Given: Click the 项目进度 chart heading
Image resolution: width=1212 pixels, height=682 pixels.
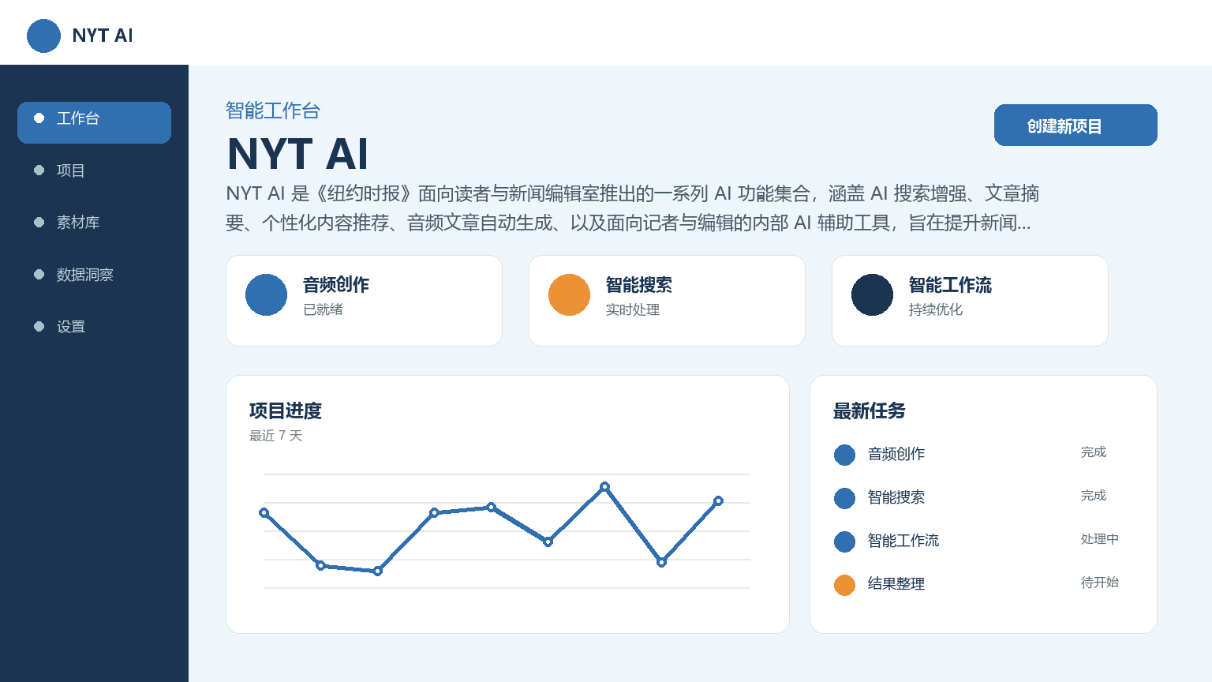Looking at the screenshot, I should coord(286,410).
